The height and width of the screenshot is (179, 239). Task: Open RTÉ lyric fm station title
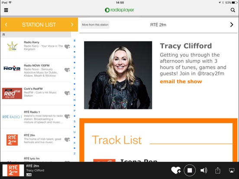(x=32, y=159)
